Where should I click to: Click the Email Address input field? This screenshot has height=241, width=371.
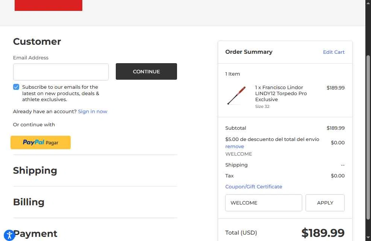click(61, 72)
